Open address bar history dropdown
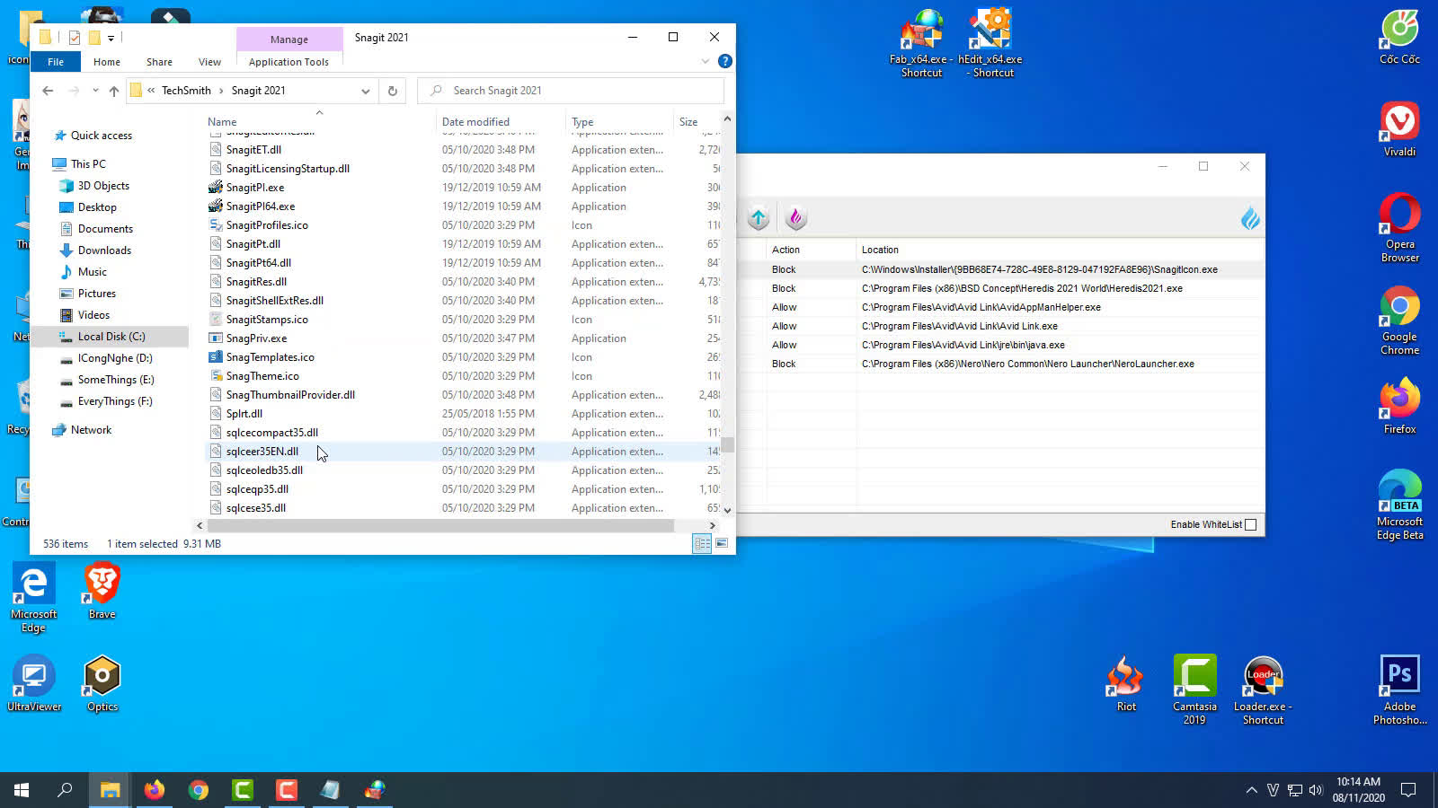1438x808 pixels. [365, 91]
